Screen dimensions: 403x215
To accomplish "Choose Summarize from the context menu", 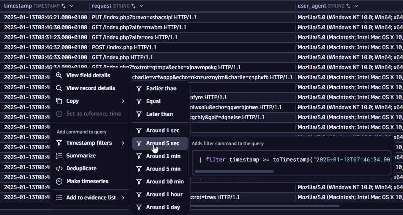I will 91,156.
